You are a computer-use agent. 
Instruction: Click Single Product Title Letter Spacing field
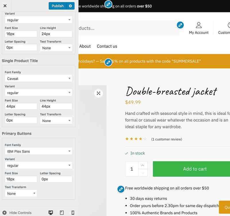21,120
